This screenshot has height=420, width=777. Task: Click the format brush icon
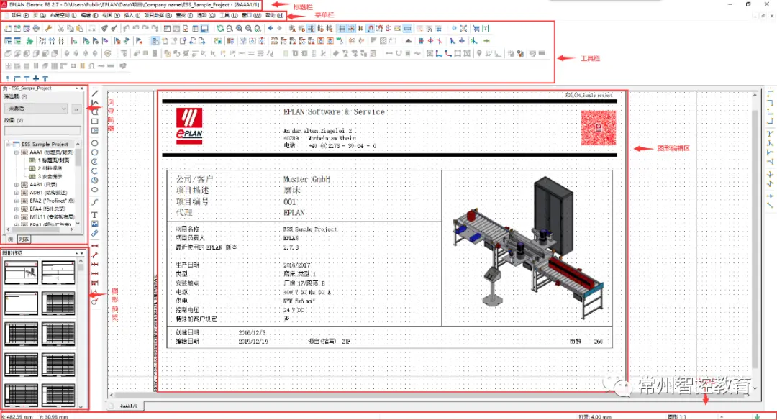[114, 28]
